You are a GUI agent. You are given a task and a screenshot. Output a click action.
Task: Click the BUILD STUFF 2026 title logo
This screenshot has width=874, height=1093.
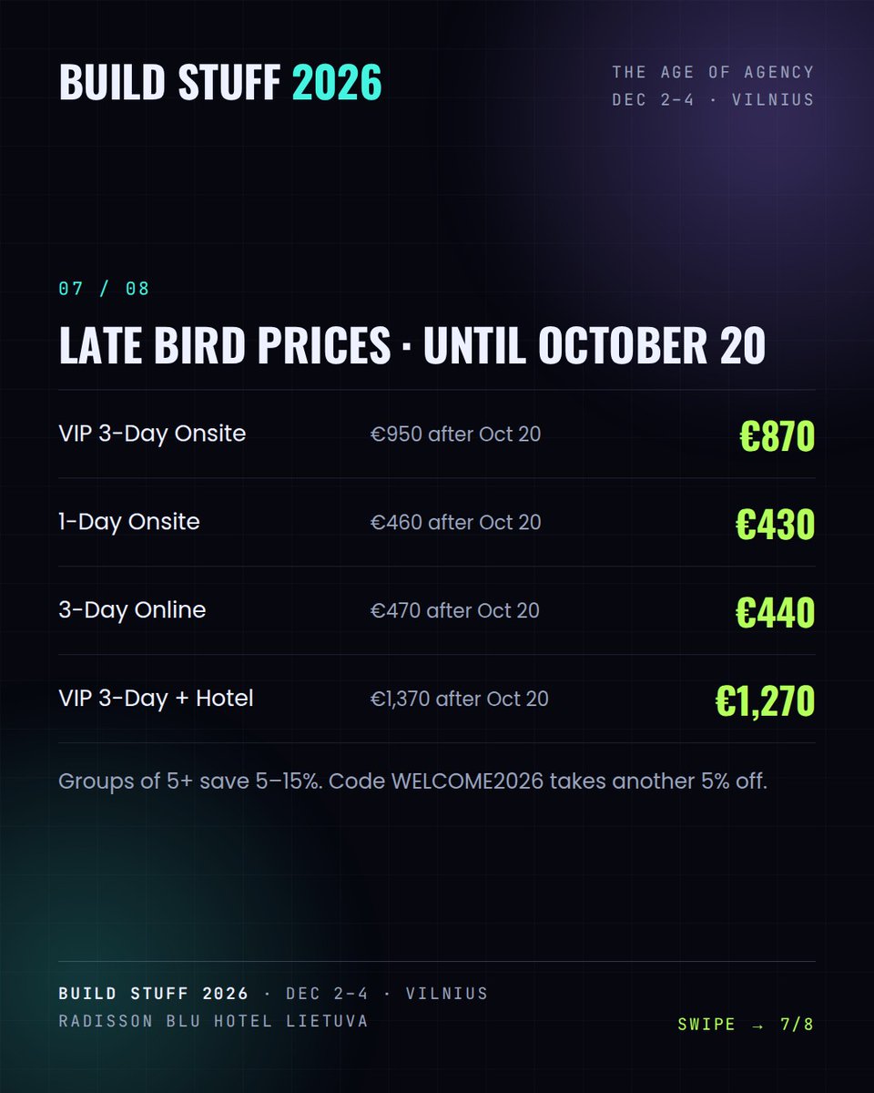[x=220, y=83]
